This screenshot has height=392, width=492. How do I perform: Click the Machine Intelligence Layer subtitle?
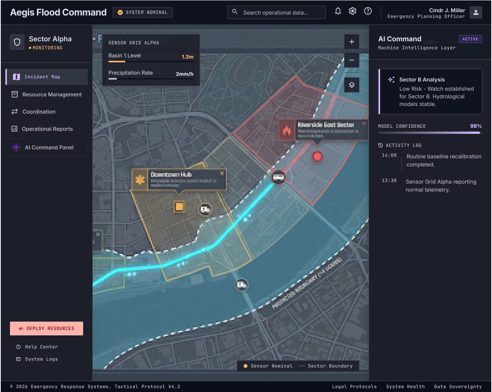(x=417, y=48)
